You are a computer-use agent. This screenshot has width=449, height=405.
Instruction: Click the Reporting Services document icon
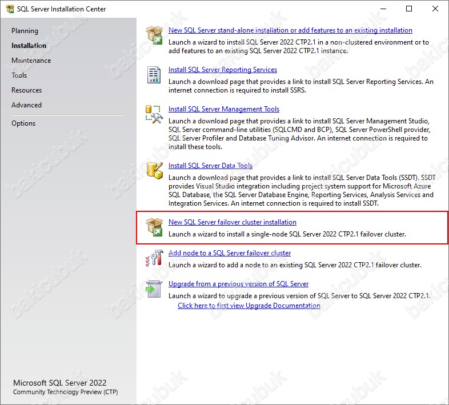click(154, 75)
